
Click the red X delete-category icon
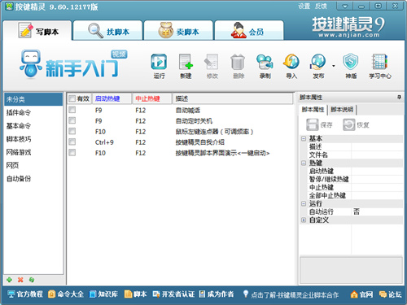tap(20, 280)
